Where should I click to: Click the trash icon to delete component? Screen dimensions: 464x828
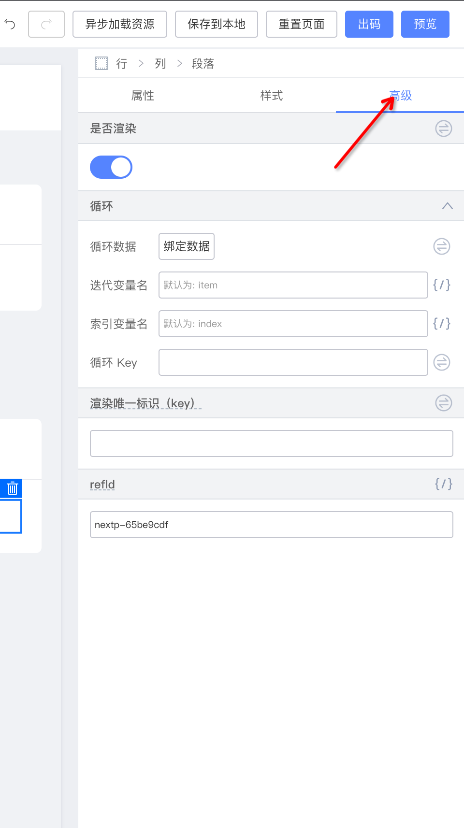pyautogui.click(x=12, y=488)
